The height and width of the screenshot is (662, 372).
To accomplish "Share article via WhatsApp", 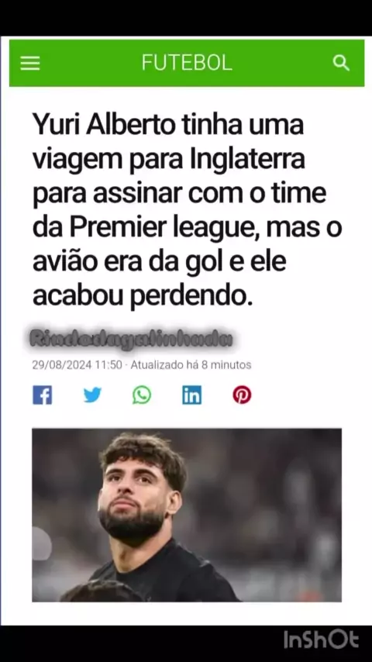I will tap(142, 395).
